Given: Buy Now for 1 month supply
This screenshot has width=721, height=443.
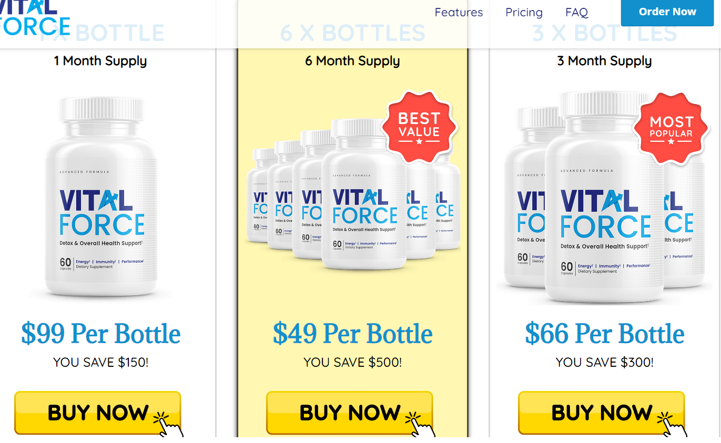Looking at the screenshot, I should coord(98,413).
